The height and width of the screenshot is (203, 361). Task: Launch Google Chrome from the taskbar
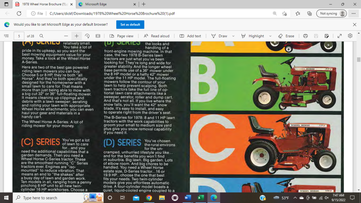(x=149, y=198)
